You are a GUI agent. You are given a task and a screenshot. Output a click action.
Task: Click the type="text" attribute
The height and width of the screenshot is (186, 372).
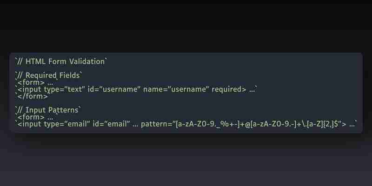(64, 89)
